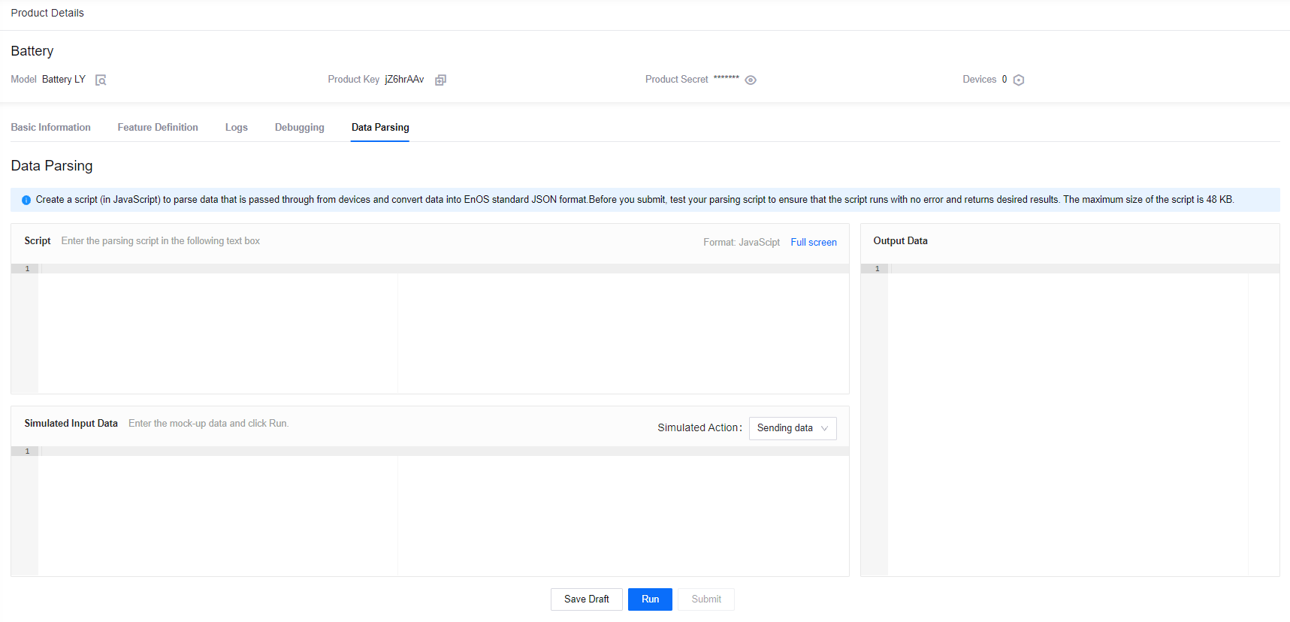Run the parsing script
Image resolution: width=1290 pixels, height=622 pixels.
650,599
